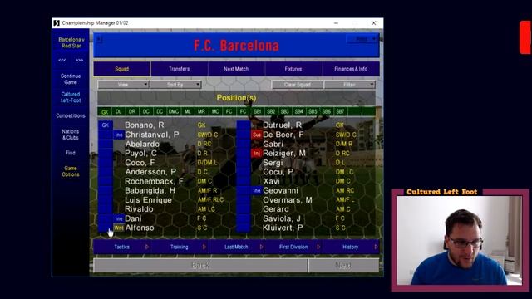Screen dimensions: 532x299
Task: Click player name Rochemback, F
Action: (x=154, y=181)
